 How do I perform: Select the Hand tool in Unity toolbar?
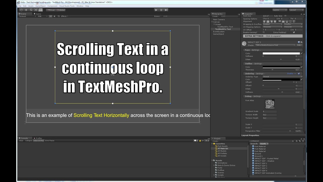(21, 10)
